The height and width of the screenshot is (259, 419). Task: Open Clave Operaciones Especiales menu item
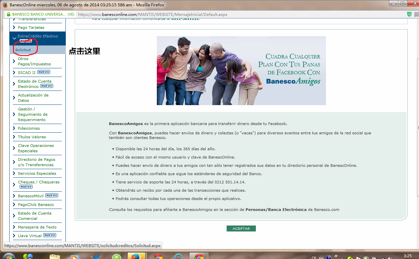(x=36, y=148)
